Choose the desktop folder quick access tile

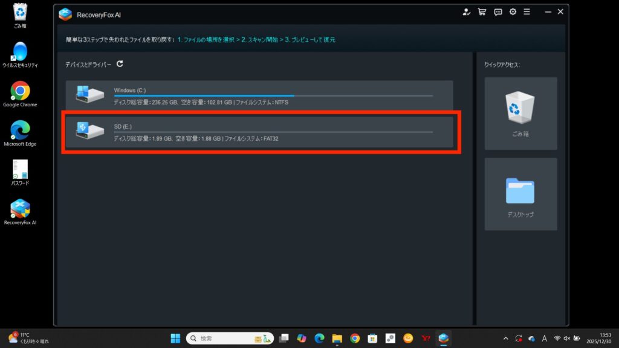pos(520,194)
